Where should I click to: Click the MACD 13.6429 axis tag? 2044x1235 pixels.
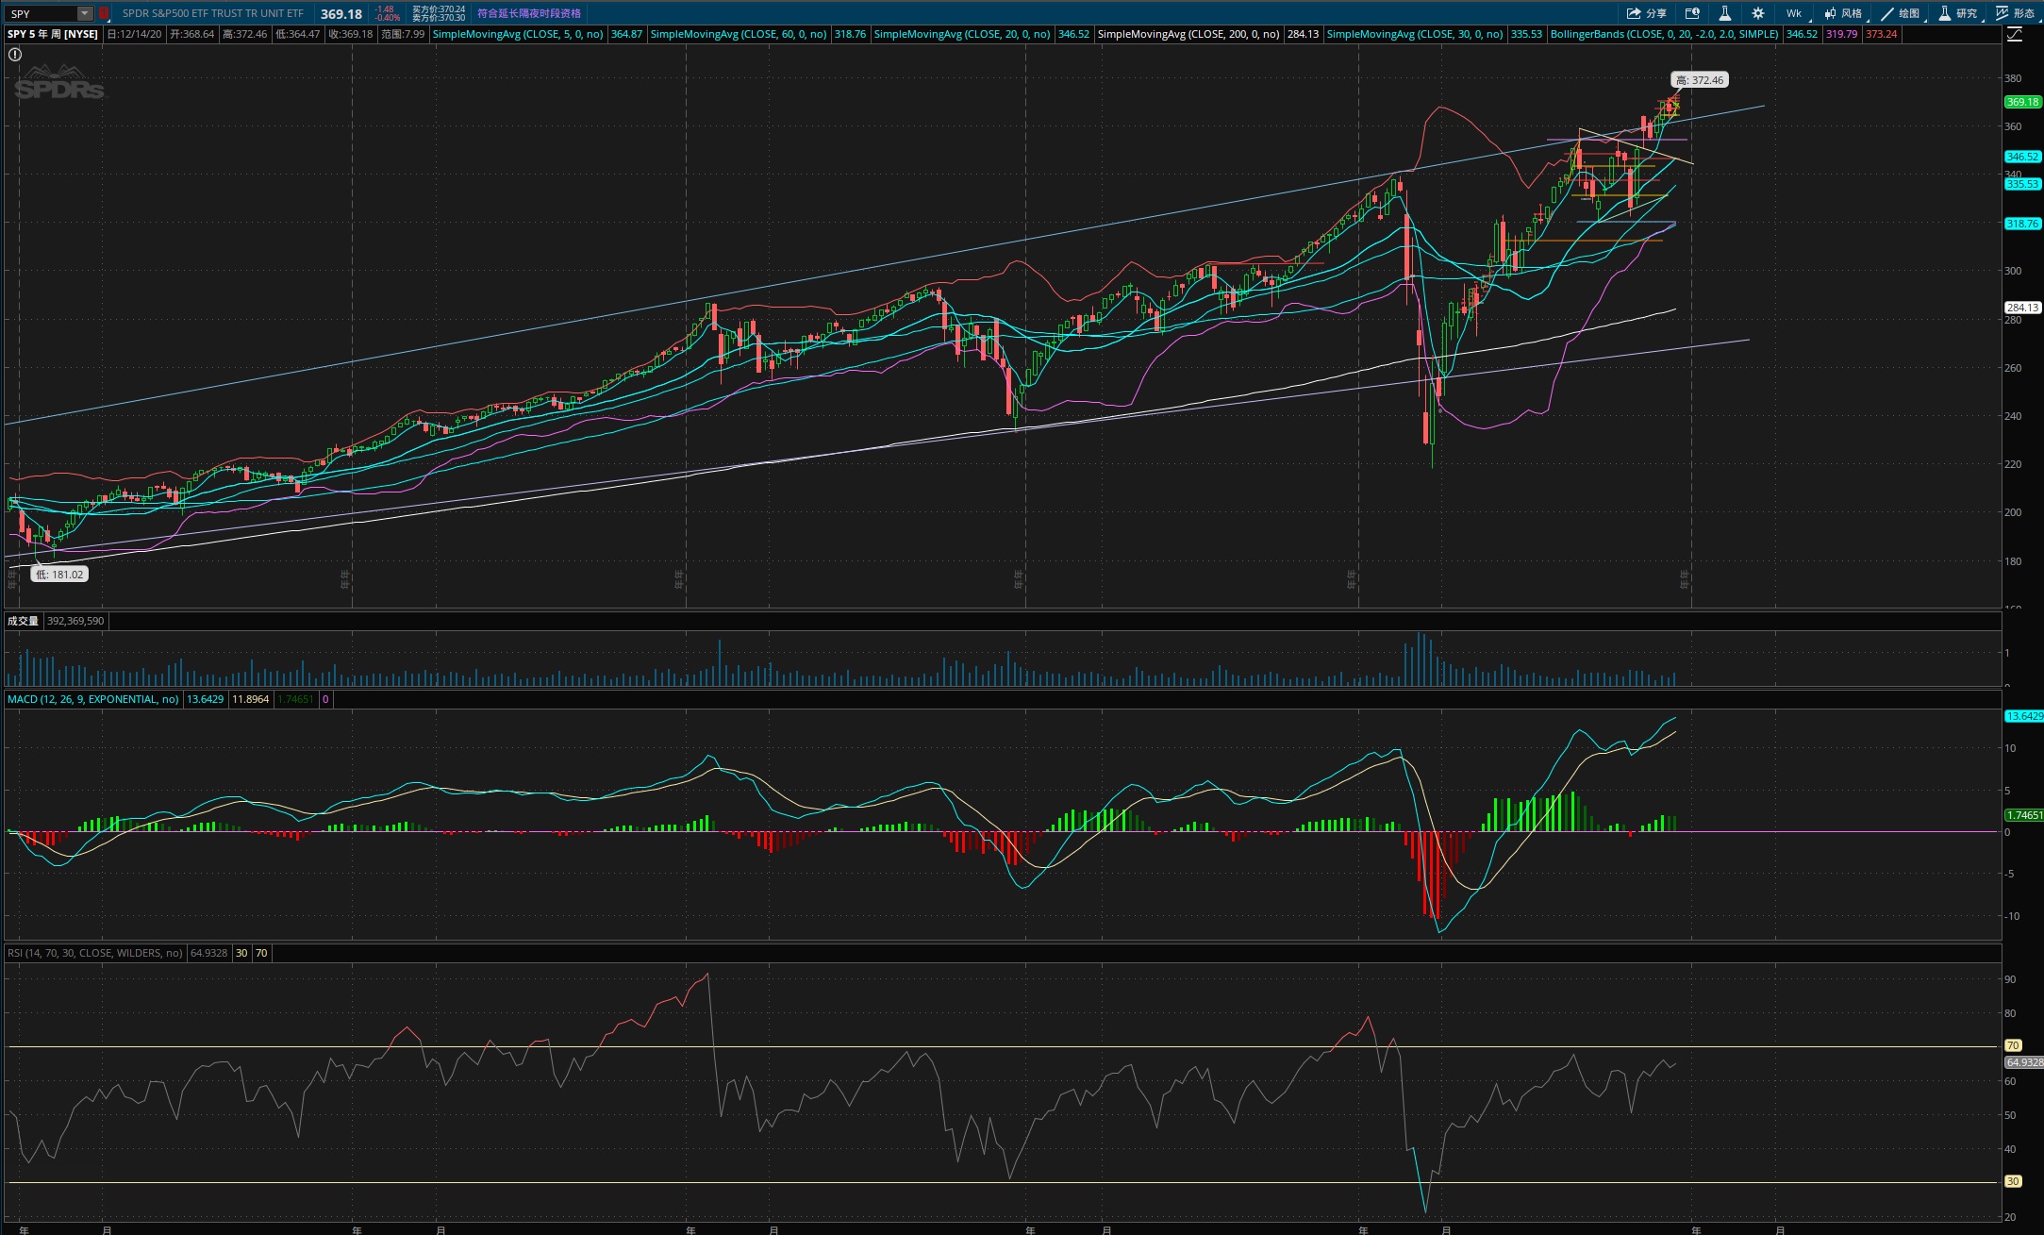tap(2023, 716)
